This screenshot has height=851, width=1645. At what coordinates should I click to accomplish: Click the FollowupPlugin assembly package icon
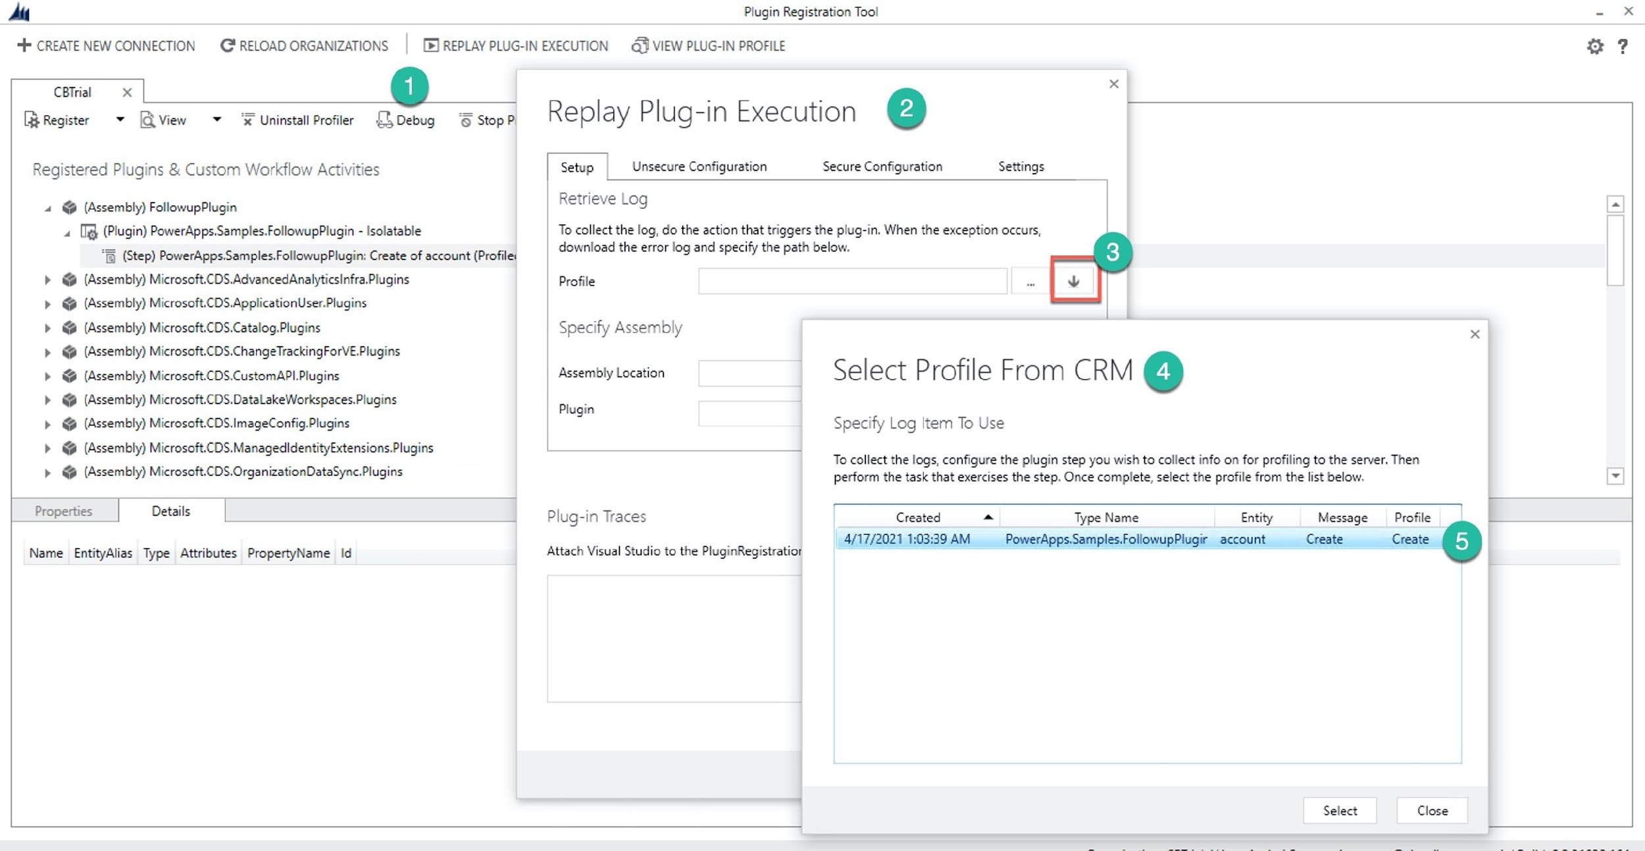pyautogui.click(x=69, y=207)
